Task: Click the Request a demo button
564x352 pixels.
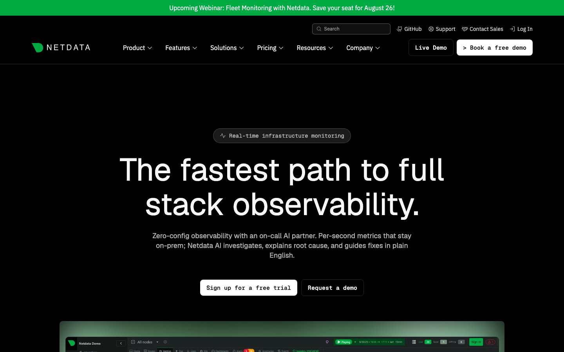Action: (x=333, y=288)
